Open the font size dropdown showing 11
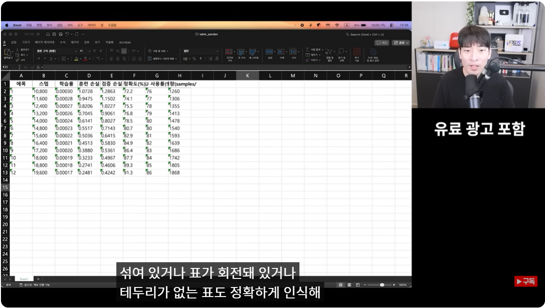 (89, 51)
